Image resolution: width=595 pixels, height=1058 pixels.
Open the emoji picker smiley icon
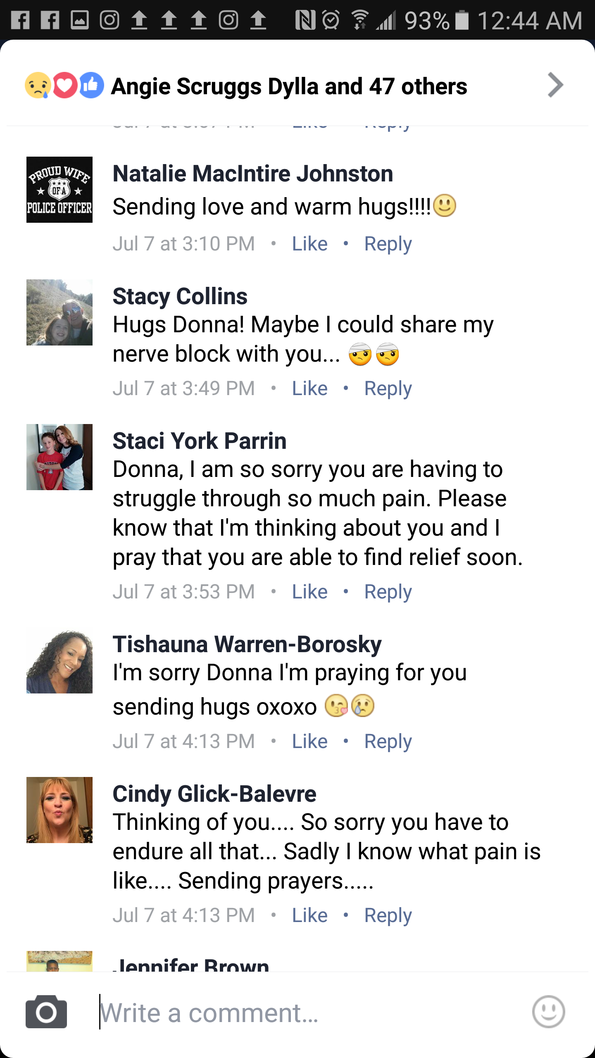(x=548, y=1012)
